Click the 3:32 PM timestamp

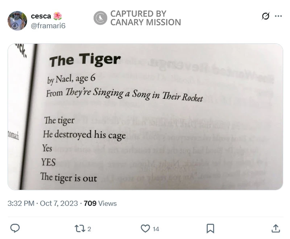(x=21, y=203)
